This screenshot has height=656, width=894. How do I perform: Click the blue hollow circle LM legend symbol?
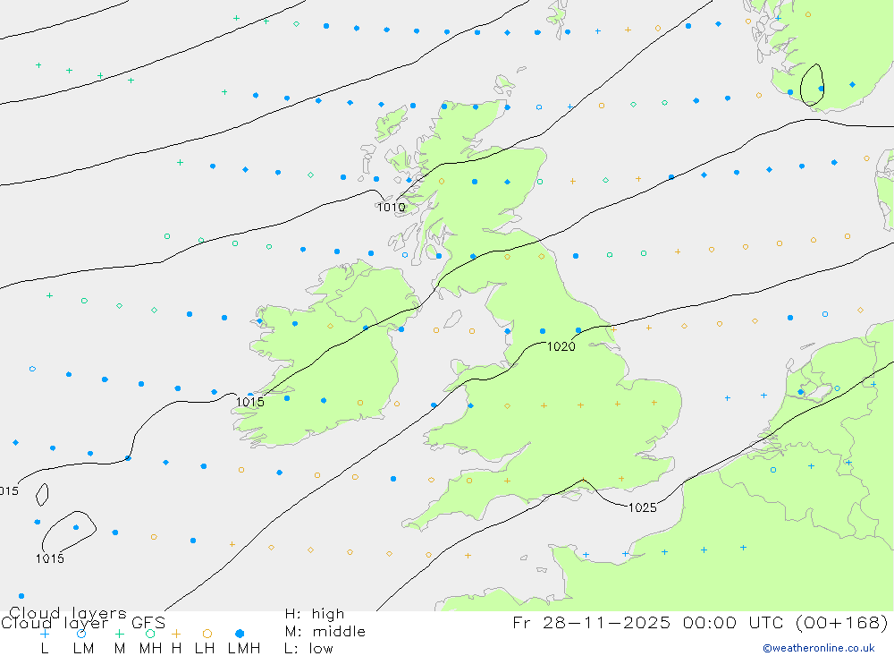click(x=81, y=634)
